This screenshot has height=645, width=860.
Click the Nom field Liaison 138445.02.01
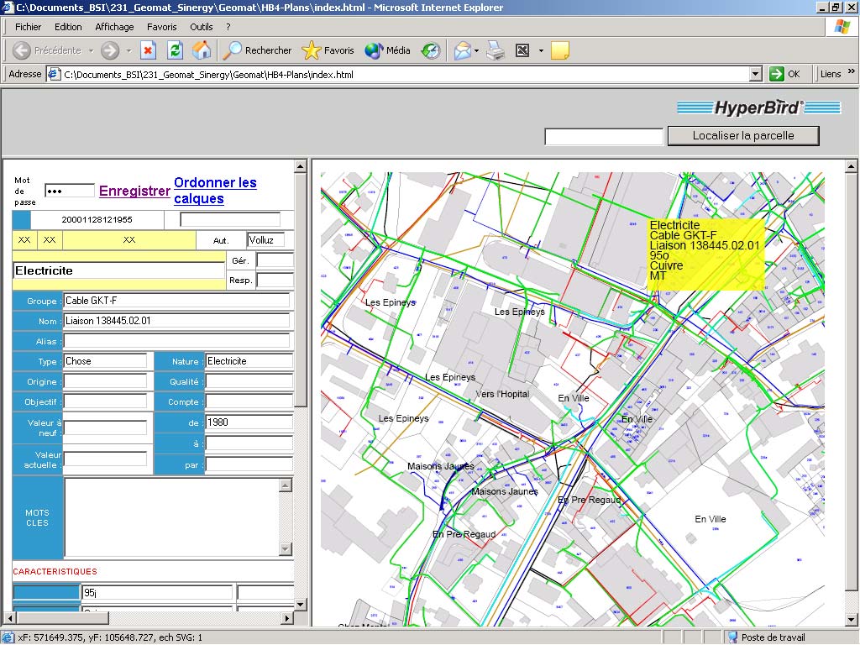pos(176,321)
